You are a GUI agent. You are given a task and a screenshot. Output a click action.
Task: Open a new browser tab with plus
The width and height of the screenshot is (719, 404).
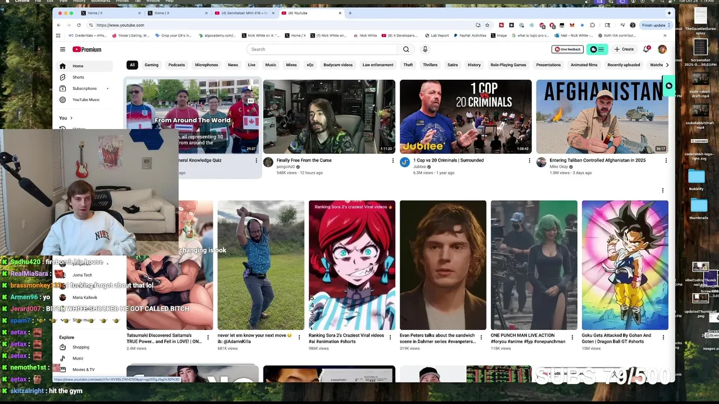click(350, 13)
